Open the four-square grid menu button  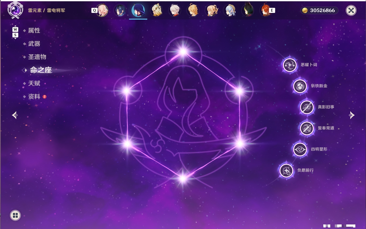click(x=15, y=215)
